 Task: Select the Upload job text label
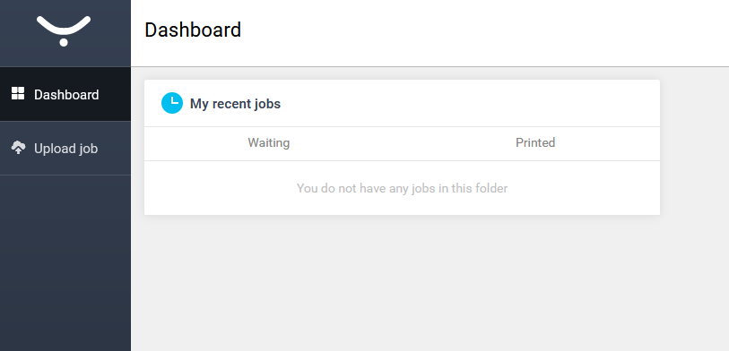pyautogui.click(x=66, y=149)
